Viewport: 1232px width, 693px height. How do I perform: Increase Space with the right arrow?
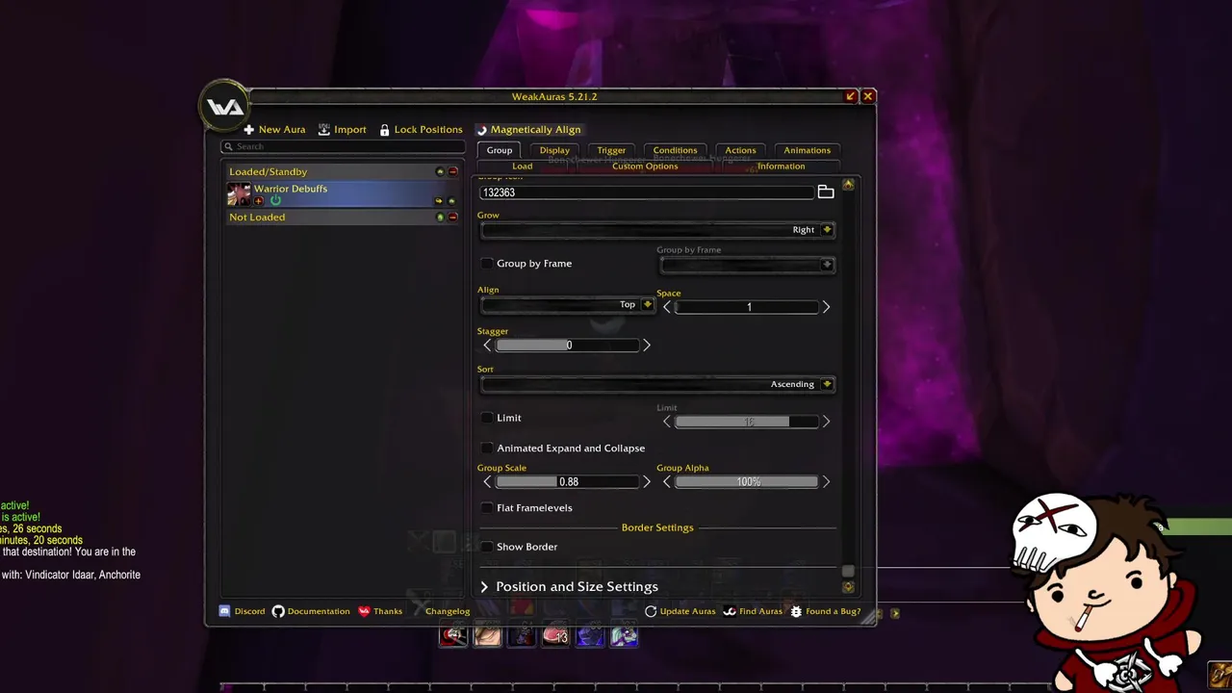[x=826, y=307]
